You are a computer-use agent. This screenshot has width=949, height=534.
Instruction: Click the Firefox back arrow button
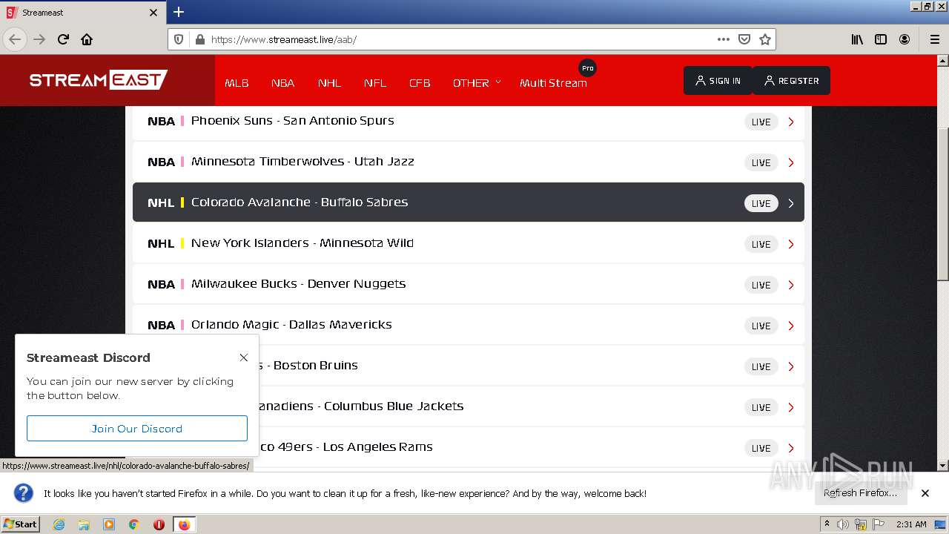click(15, 39)
